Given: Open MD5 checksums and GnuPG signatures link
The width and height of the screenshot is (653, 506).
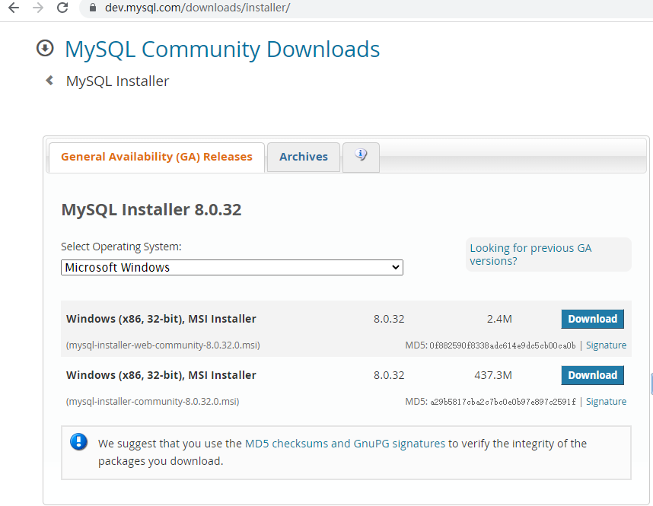Looking at the screenshot, I should (346, 444).
